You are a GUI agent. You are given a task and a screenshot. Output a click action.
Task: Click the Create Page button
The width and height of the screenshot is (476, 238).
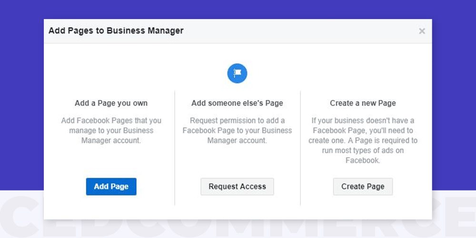pyautogui.click(x=363, y=187)
